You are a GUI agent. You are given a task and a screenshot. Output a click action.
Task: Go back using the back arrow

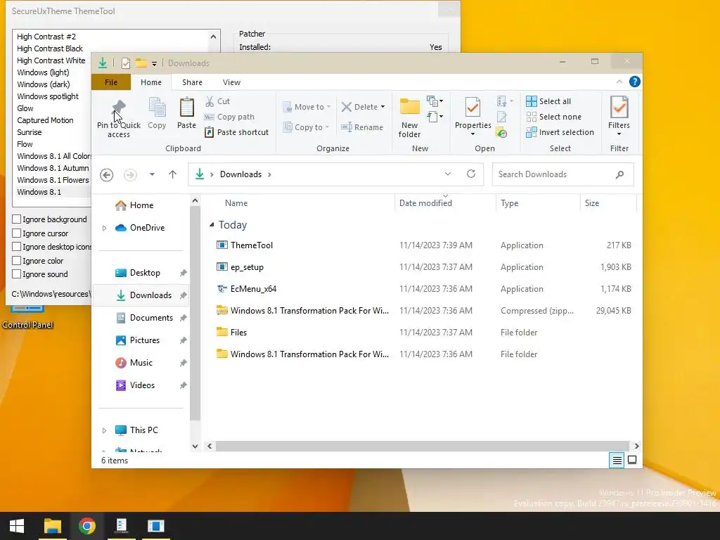coord(107,174)
